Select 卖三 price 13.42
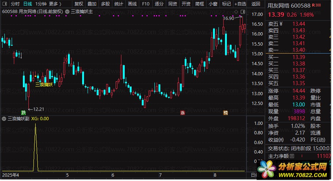Screen dimensions: 333x181 (x=298, y=37)
